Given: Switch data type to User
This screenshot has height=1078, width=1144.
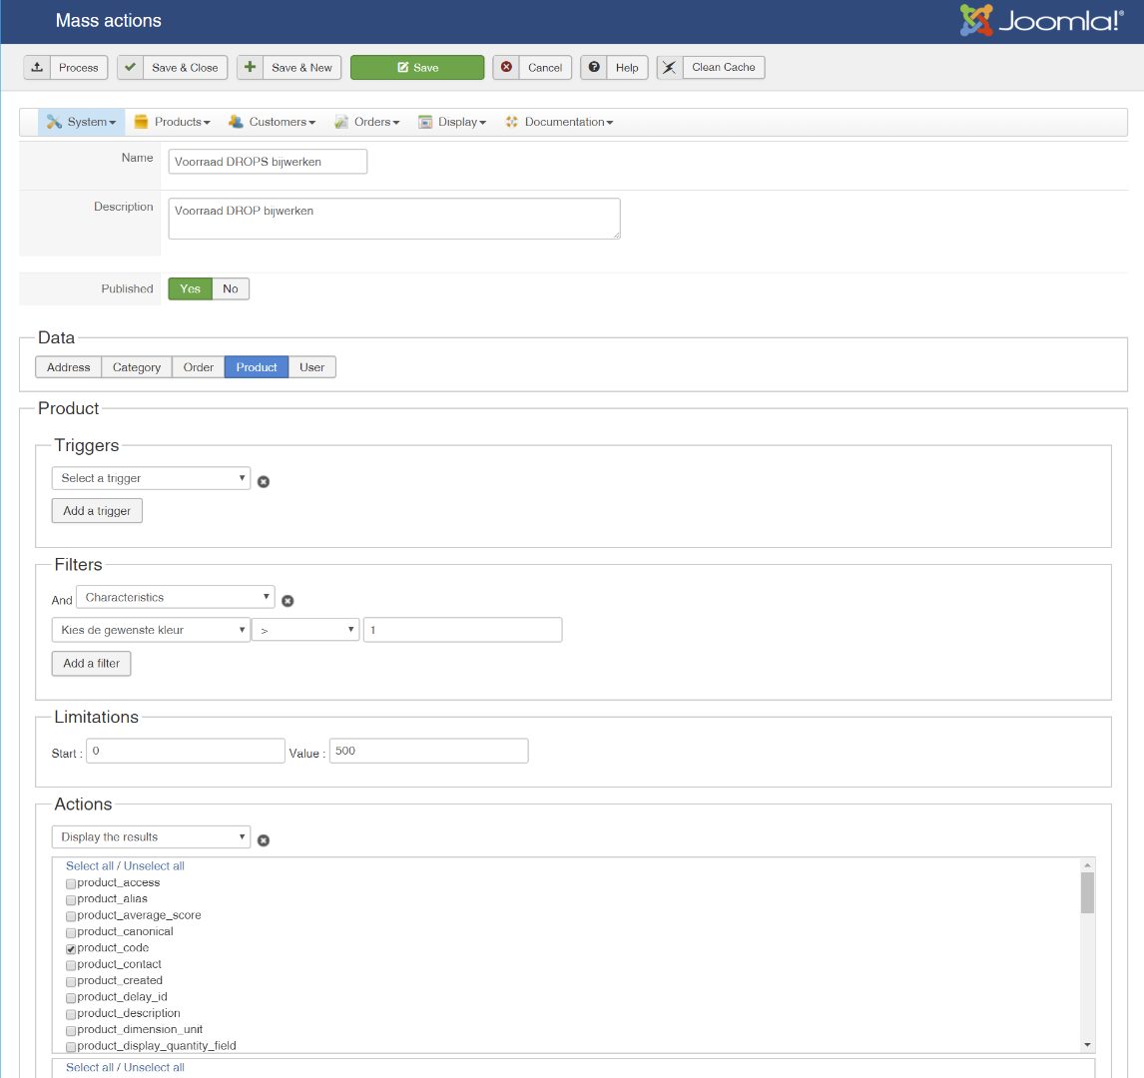Looking at the screenshot, I should (x=312, y=367).
